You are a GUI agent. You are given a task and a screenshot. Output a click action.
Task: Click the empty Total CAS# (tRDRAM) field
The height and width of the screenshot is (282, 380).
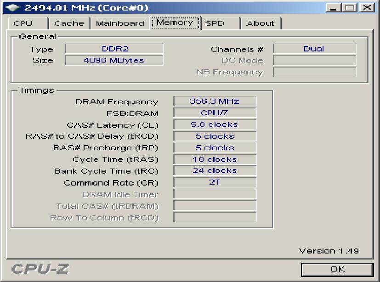[215, 206]
